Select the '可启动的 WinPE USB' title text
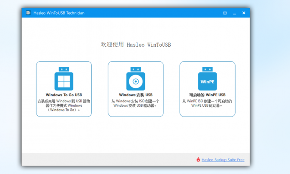 click(207, 95)
